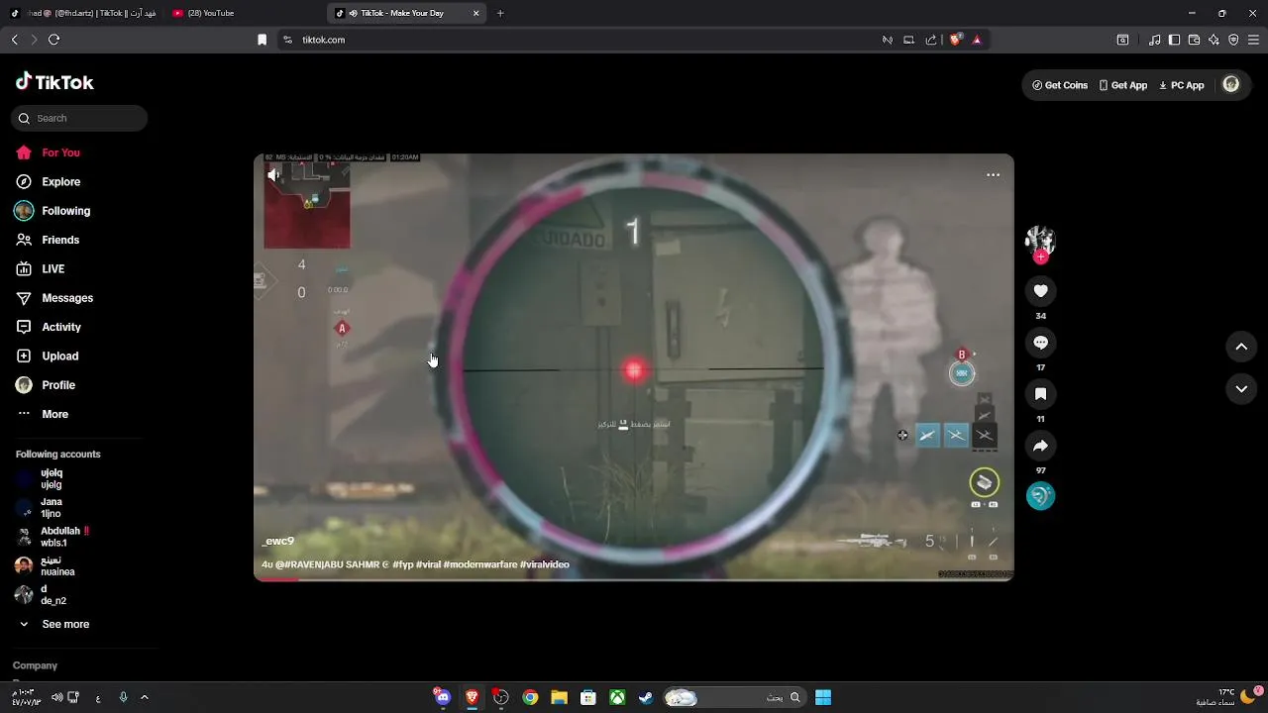1268x713 pixels.
Task: Reload the current page
Action: [x=54, y=40]
